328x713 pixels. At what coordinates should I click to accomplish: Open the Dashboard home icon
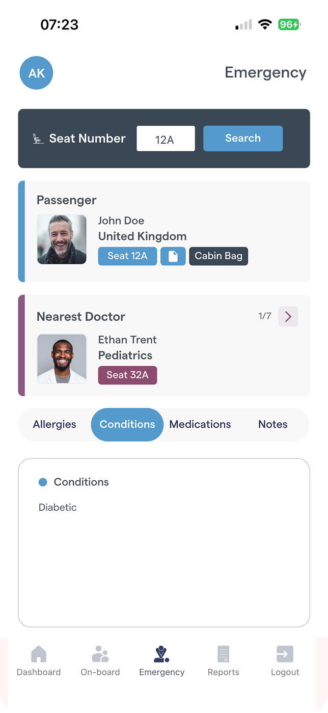39,654
